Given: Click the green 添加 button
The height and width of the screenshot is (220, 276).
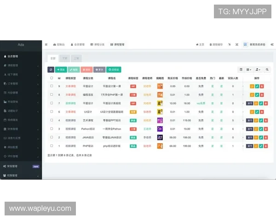Looking at the screenshot, I should [61, 70].
